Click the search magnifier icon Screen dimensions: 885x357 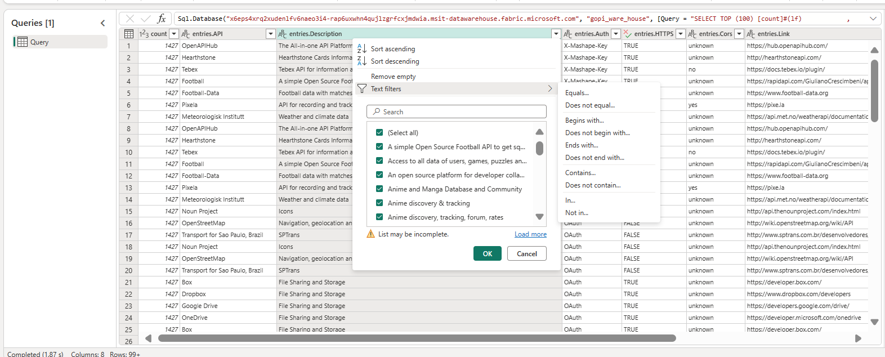(x=377, y=111)
